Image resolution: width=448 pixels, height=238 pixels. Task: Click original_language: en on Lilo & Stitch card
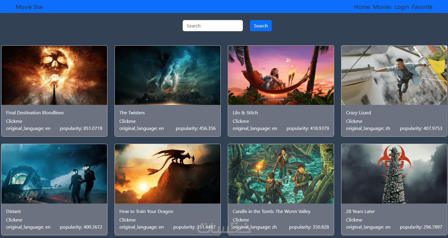(x=255, y=128)
